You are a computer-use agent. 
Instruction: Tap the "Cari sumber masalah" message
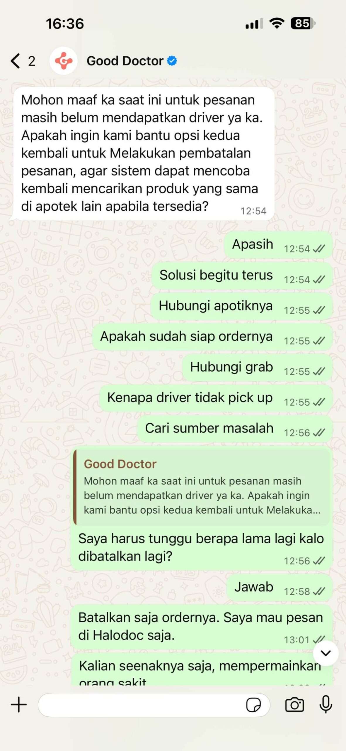pos(235,429)
